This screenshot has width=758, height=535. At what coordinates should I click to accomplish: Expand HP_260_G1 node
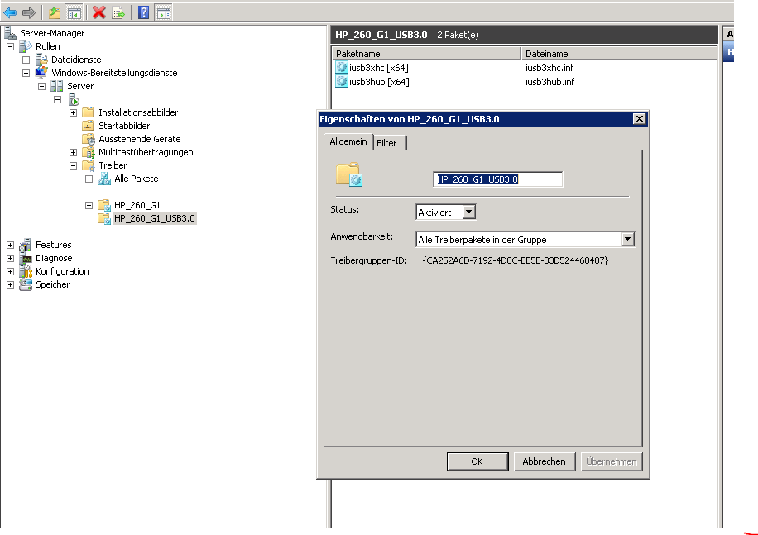(x=89, y=206)
